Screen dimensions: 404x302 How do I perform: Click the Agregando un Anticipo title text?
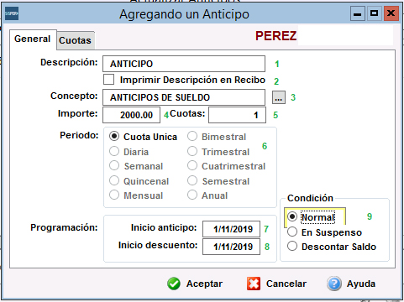(184, 14)
